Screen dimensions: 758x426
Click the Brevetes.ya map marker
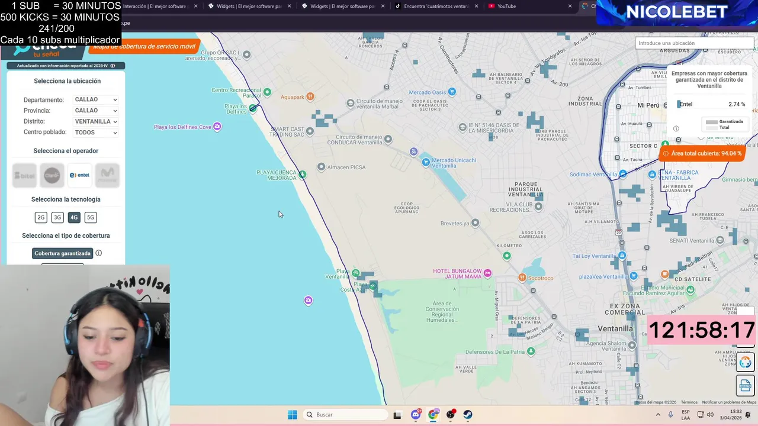click(475, 223)
